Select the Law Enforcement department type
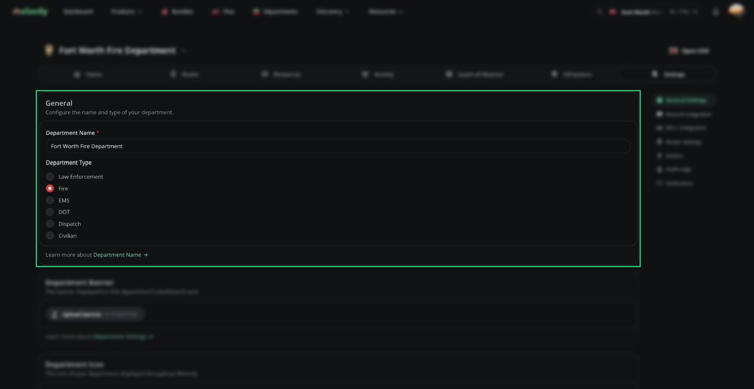Screen dimensions: 754x389 (50, 177)
